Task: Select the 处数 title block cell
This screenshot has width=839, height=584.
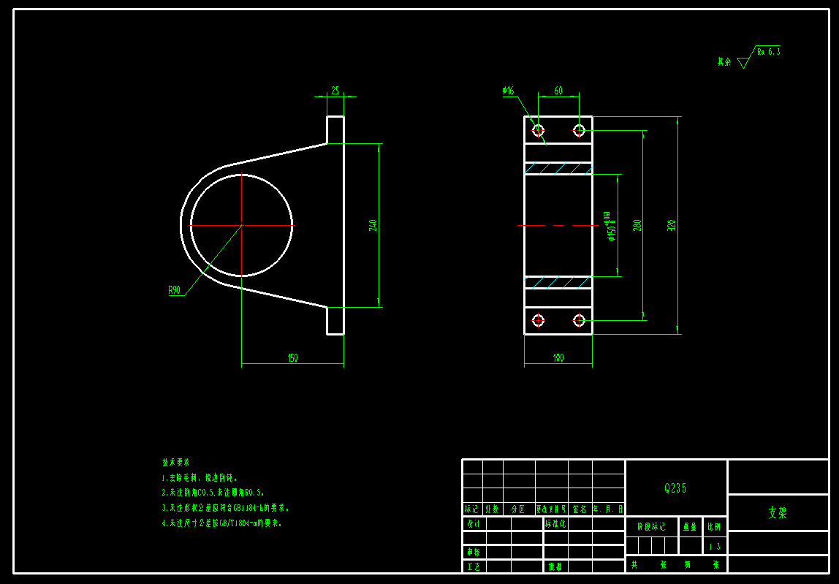Action: point(493,509)
